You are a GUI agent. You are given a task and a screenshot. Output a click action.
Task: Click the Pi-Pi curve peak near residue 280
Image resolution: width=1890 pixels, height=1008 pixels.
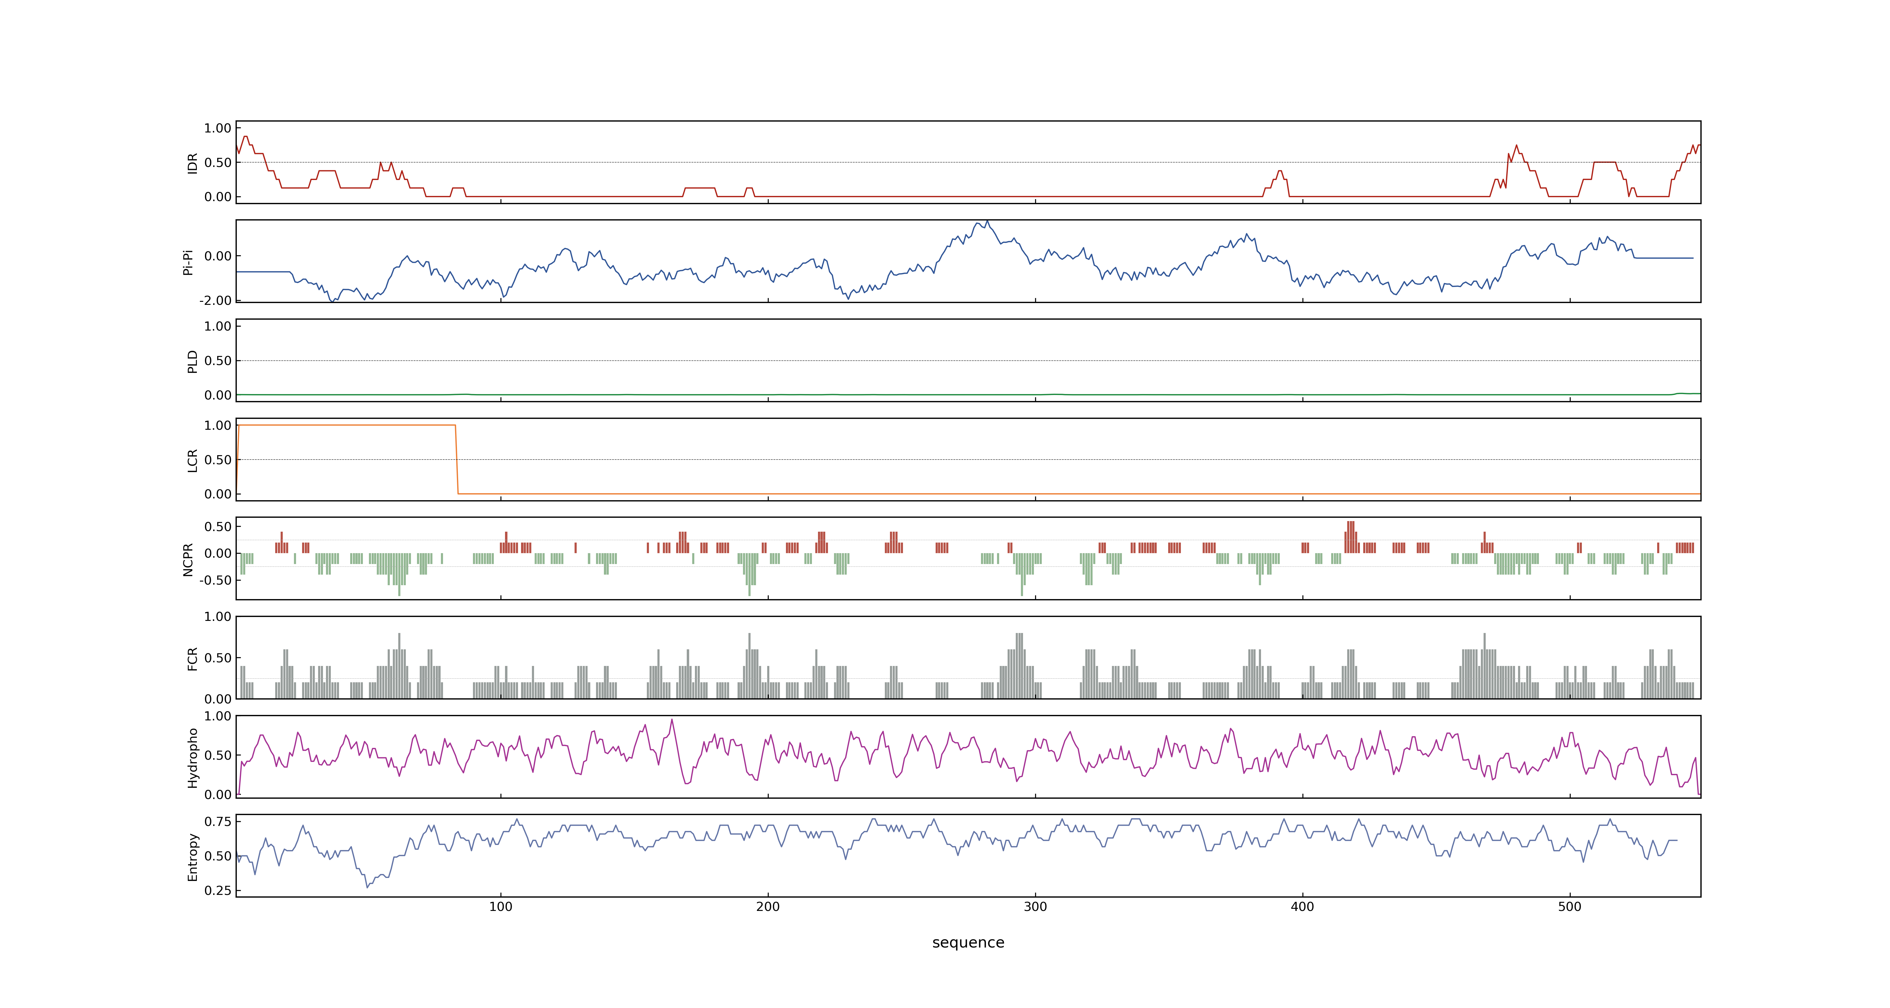tap(987, 222)
